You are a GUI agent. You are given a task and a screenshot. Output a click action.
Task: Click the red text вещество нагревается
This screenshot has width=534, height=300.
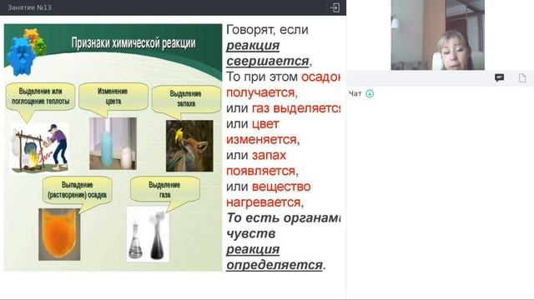[269, 194]
